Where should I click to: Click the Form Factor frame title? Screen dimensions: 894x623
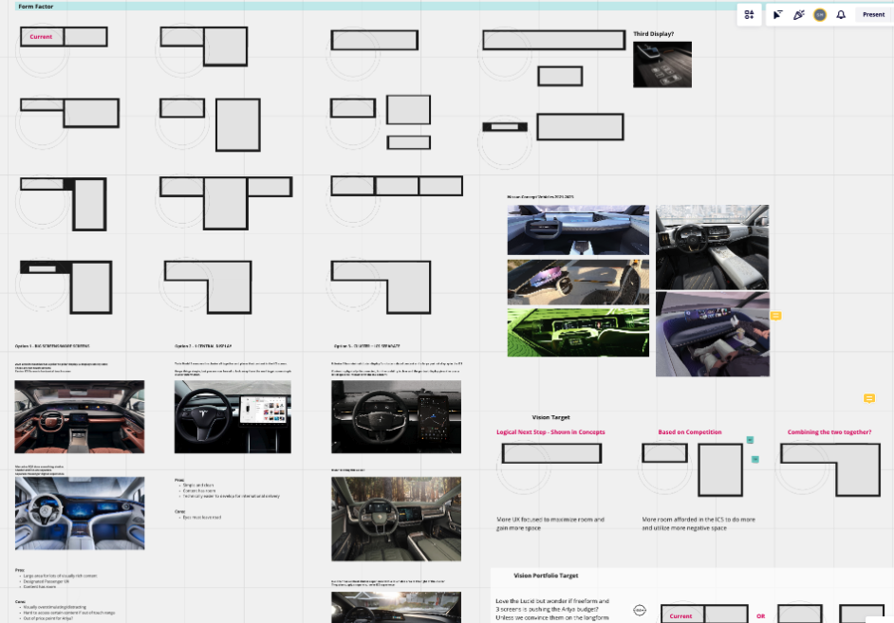pos(36,6)
